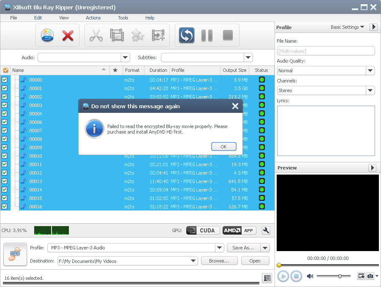The height and width of the screenshot is (287, 381).
Task: Uncheck the 00002 item checkbox
Action: click(x=4, y=96)
